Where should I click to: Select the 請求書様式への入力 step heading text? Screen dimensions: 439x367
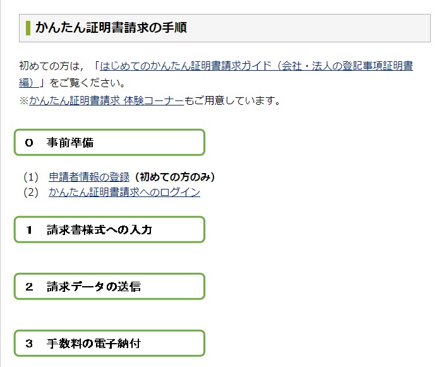tap(99, 230)
